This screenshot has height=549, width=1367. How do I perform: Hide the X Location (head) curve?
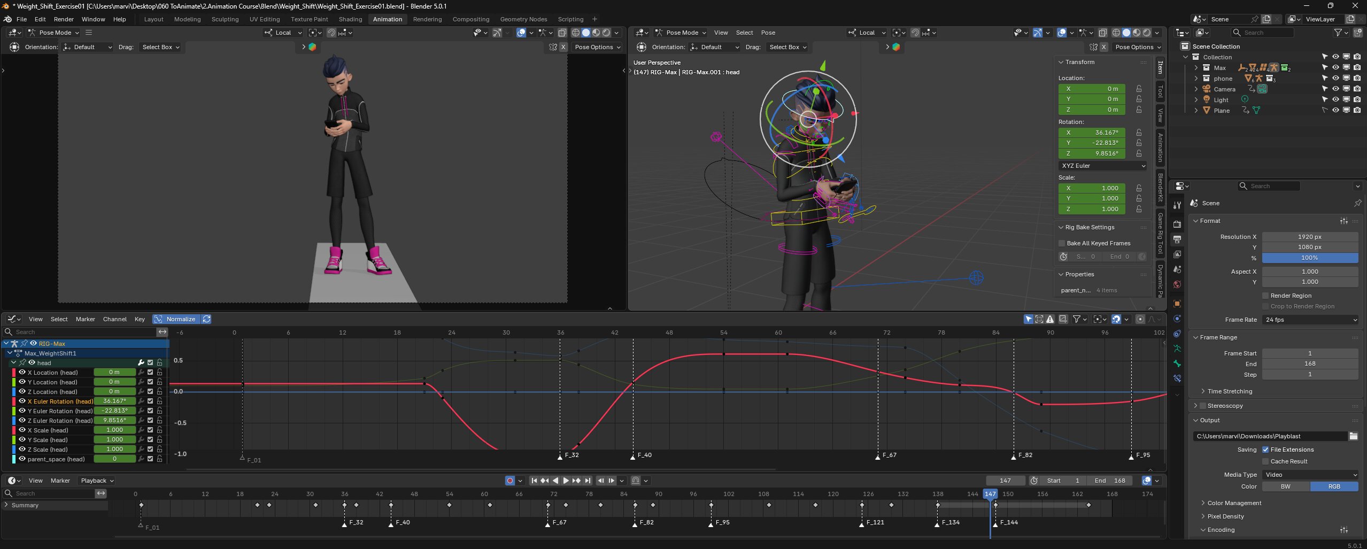click(22, 373)
